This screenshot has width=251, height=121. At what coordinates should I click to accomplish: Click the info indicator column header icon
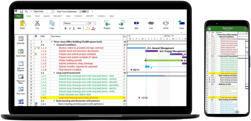point(36,36)
